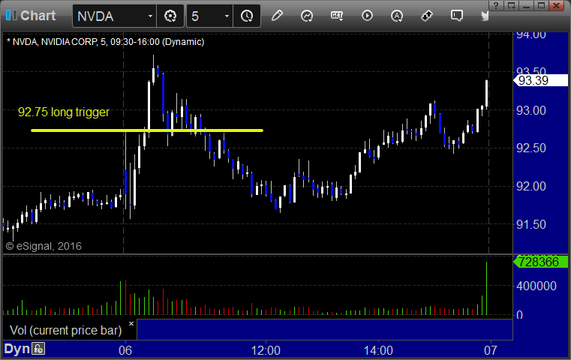Select the yellow 92.75 trigger line
Viewport: 571px width, 360px height.
click(x=147, y=130)
